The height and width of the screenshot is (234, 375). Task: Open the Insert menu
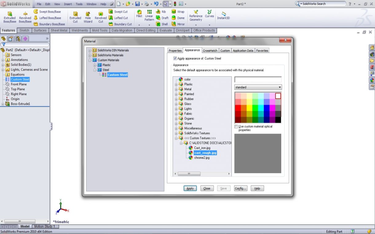coord(68,4)
